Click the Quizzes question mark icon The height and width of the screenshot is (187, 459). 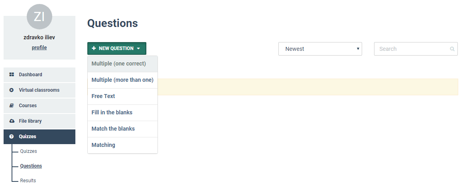pos(12,136)
